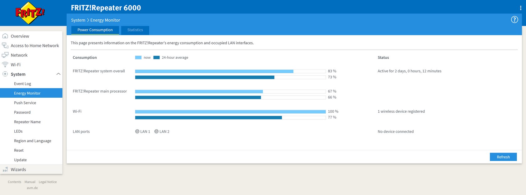The image size is (526, 195).
Task: Click the '67 %' value
Action: 332,91
